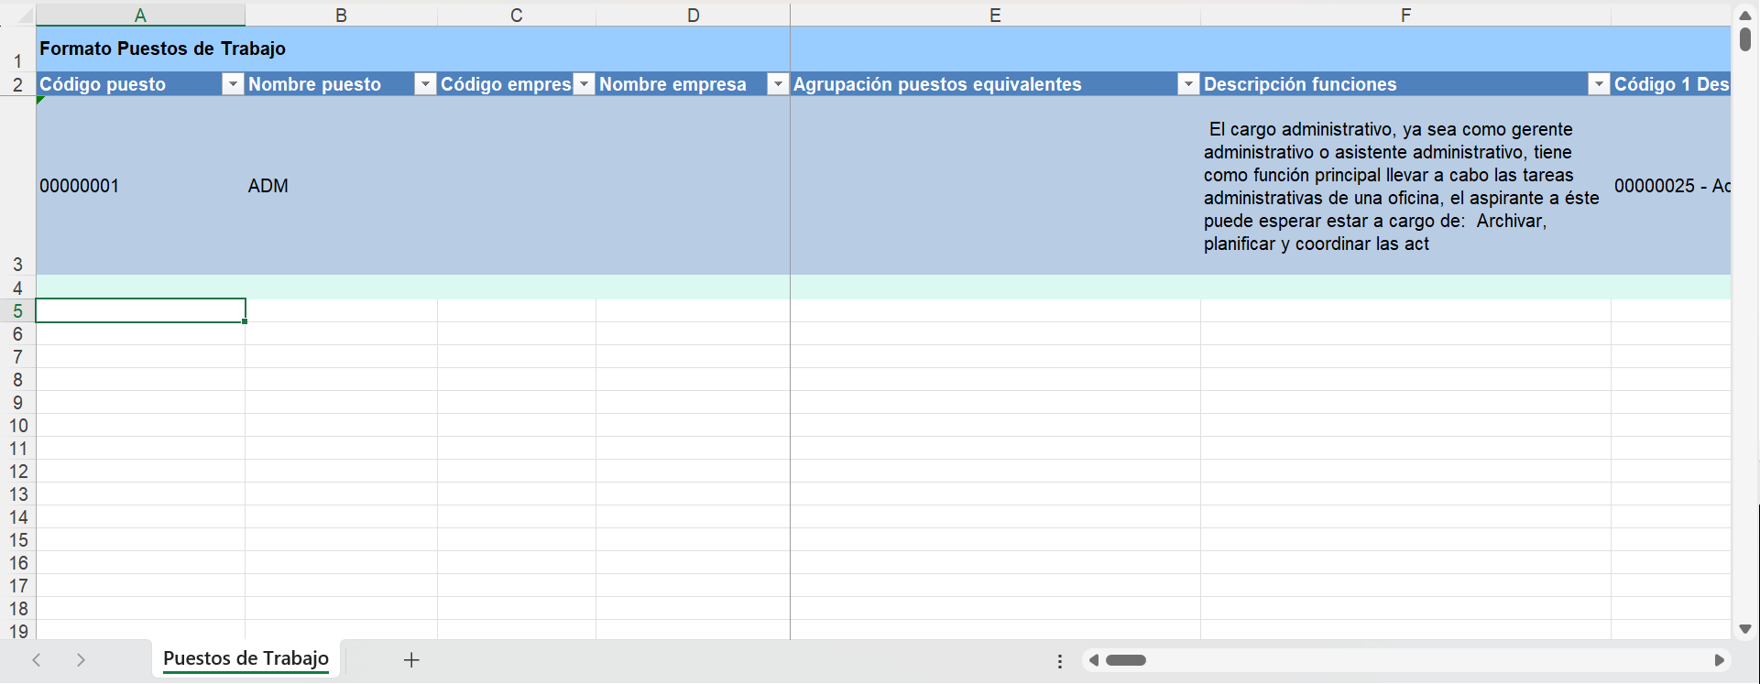Select column A header
Viewport: 1760px width, 684px height.
140,15
